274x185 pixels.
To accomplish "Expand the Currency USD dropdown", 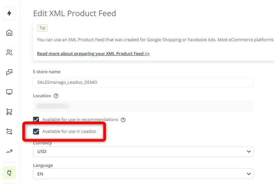I will (x=143, y=152).
